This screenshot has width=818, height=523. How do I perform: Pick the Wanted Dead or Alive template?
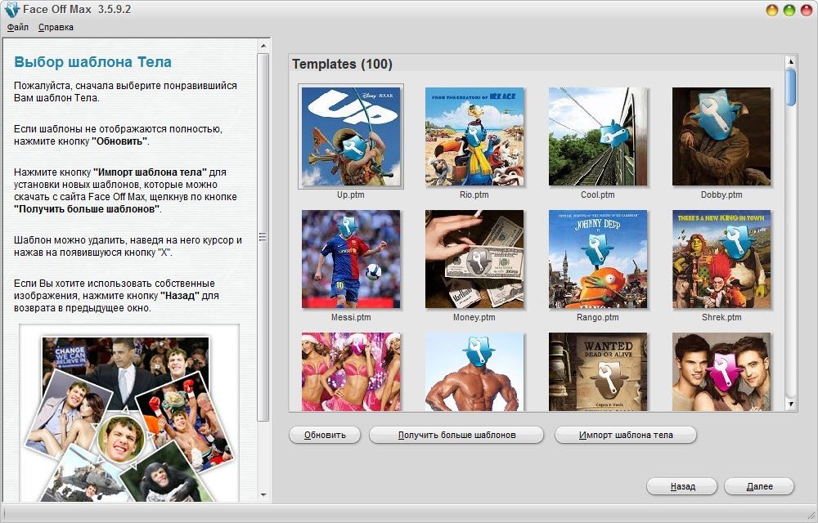[x=598, y=372]
